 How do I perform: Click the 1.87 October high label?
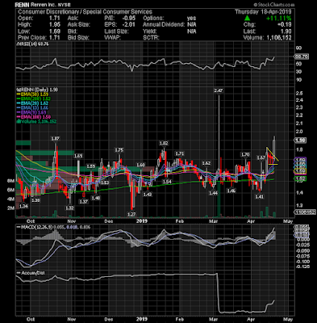click(55, 139)
